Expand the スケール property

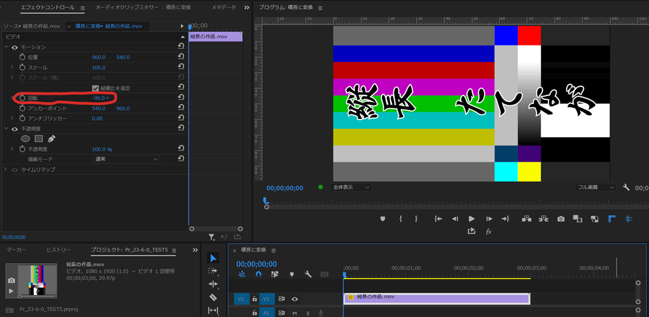pos(12,68)
